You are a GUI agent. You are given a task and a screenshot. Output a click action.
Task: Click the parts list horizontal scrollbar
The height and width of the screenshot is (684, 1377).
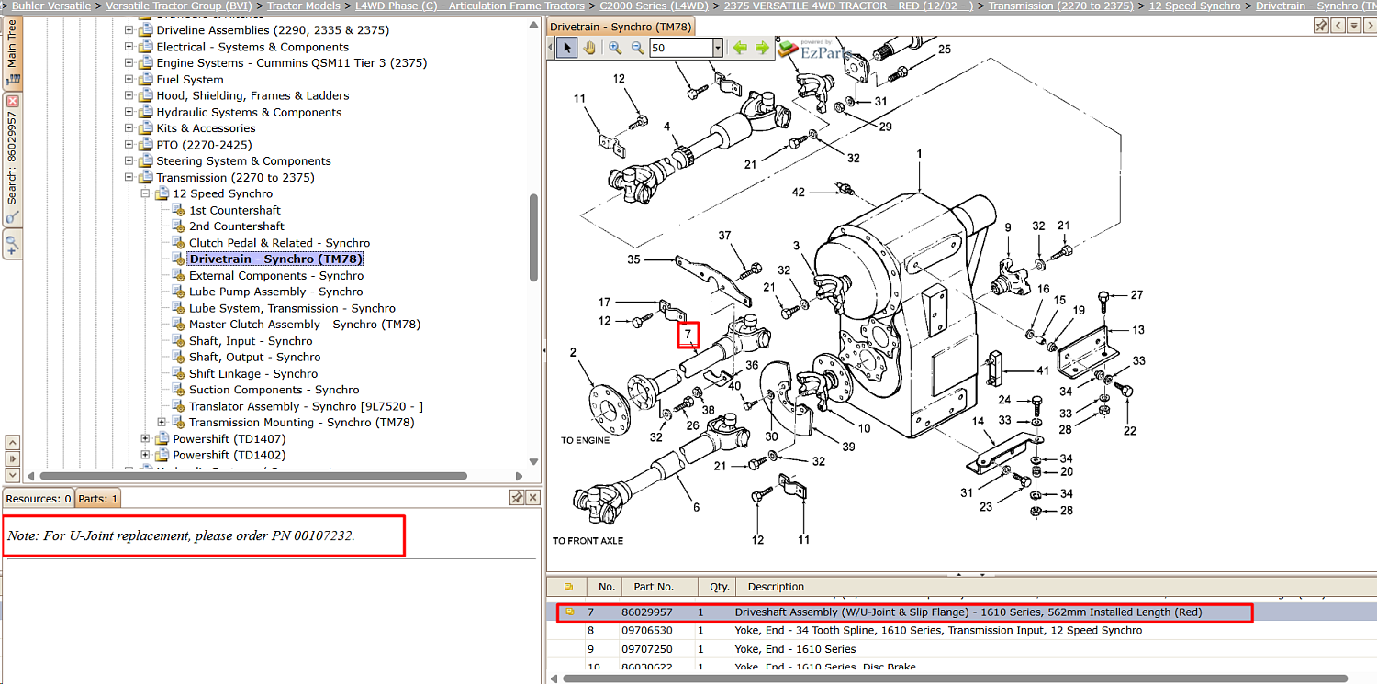click(x=955, y=678)
